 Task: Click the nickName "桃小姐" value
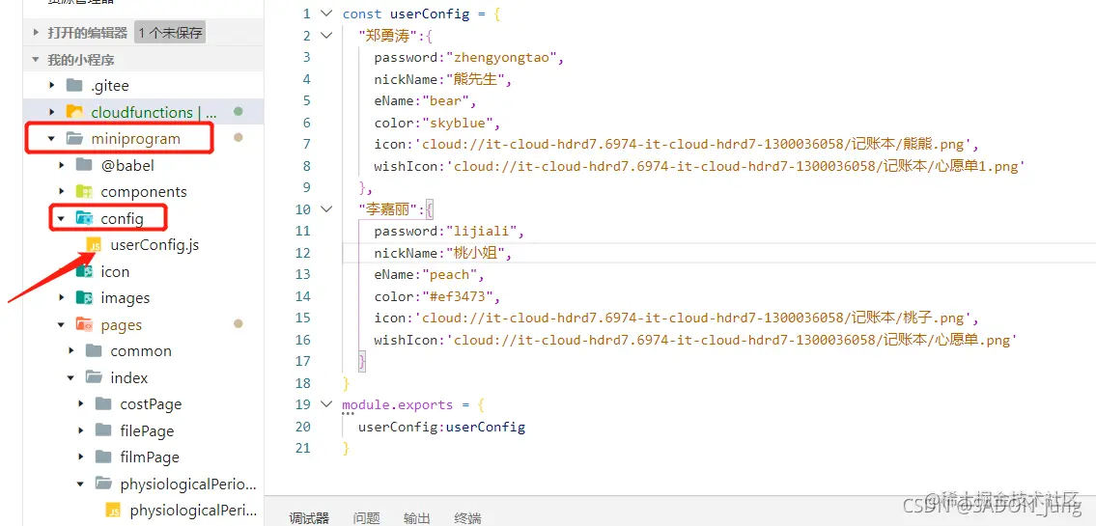click(475, 253)
